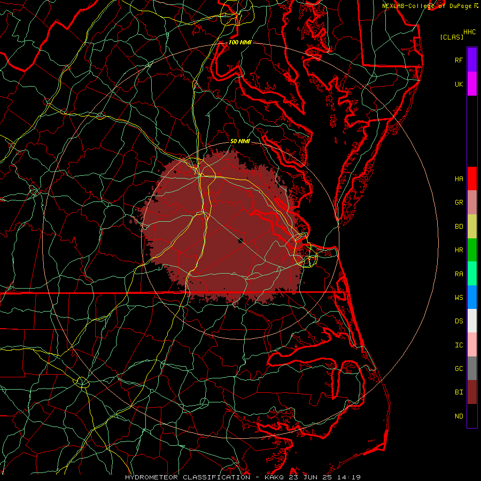
Task: Click the 'GC' legend label
Action: coord(459,368)
